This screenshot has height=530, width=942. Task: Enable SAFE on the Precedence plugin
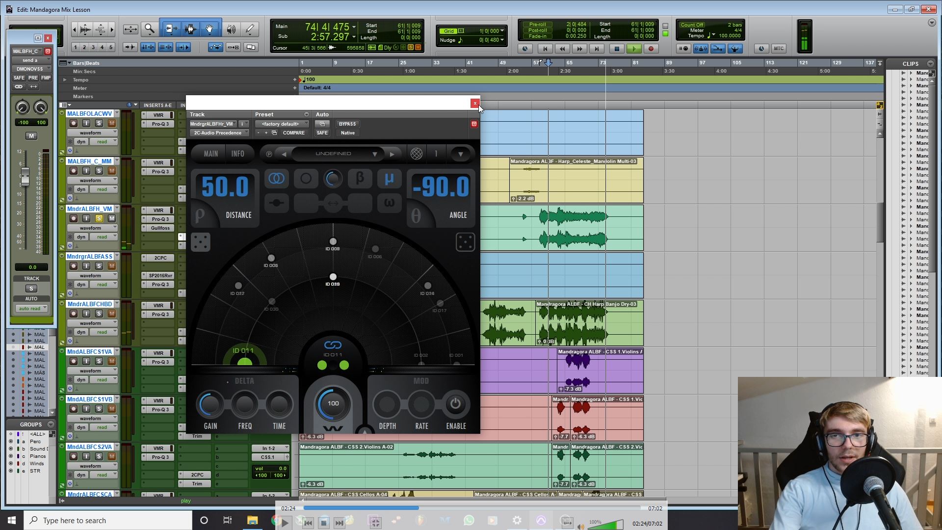322,132
